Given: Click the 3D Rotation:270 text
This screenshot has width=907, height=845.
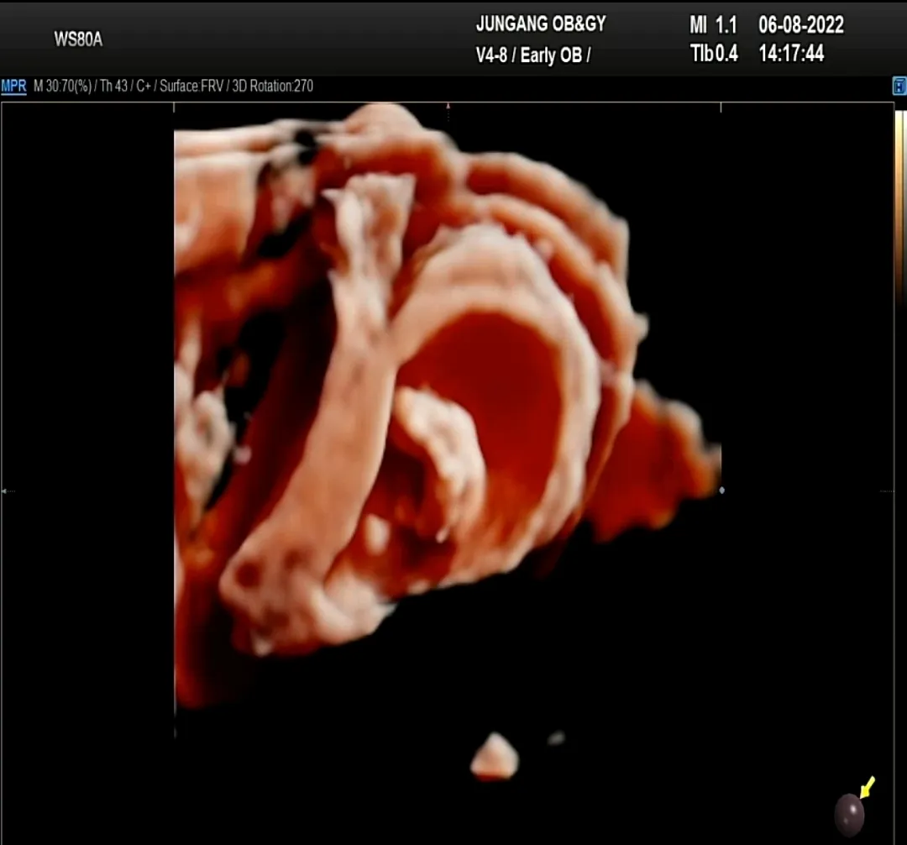Looking at the screenshot, I should (272, 87).
